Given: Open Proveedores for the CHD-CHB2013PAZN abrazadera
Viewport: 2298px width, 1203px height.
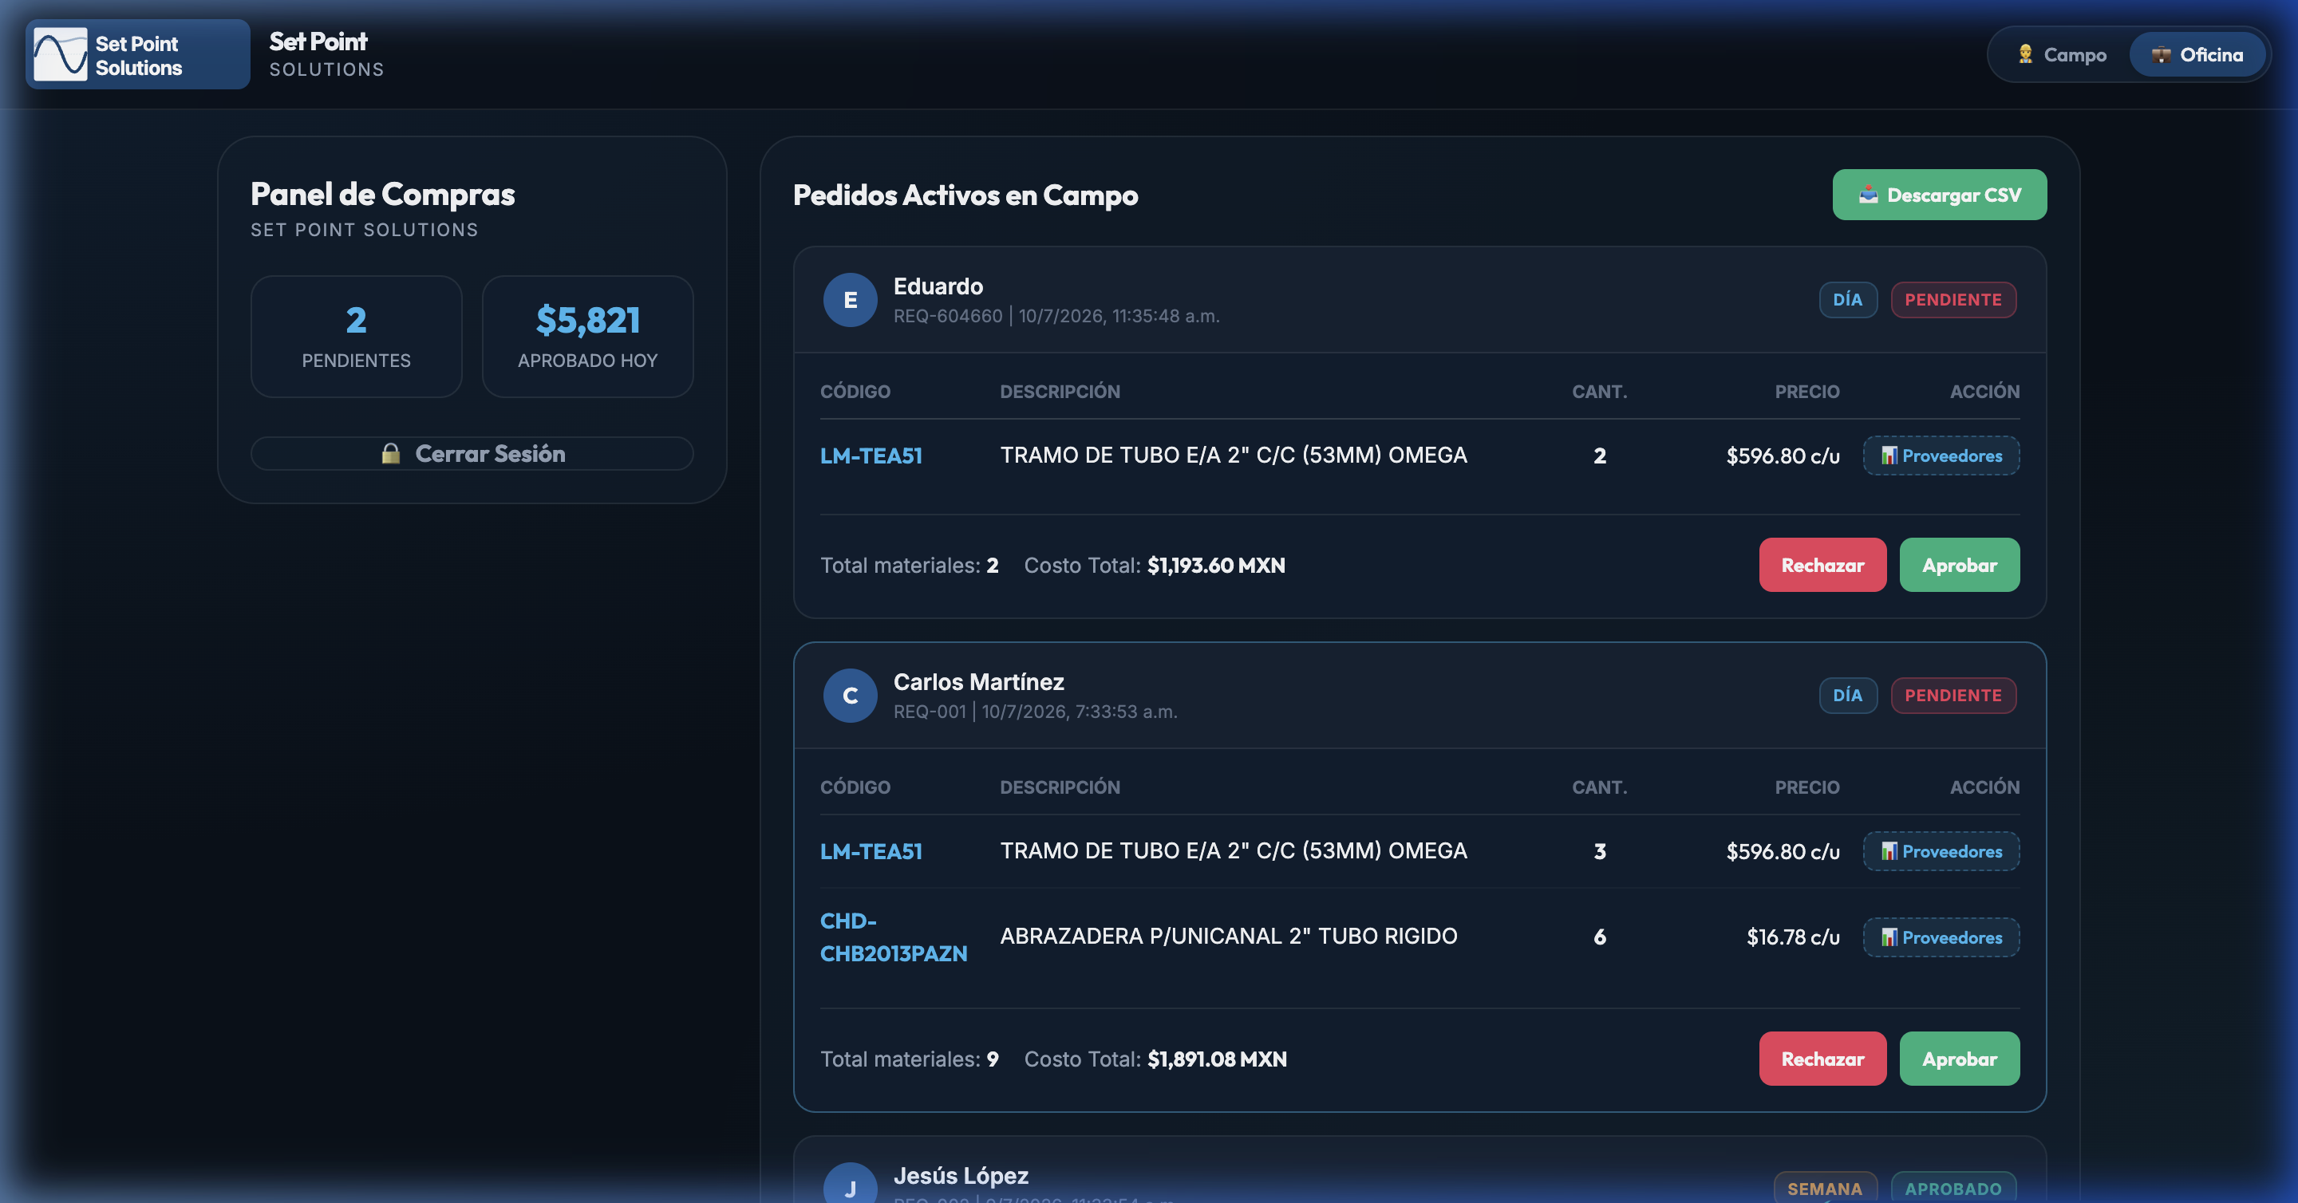Looking at the screenshot, I should [x=1941, y=937].
